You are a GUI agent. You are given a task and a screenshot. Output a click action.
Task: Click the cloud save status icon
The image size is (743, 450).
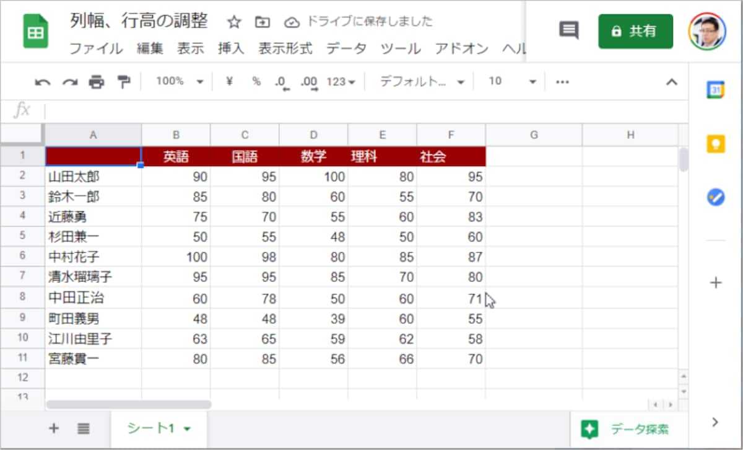click(x=292, y=22)
